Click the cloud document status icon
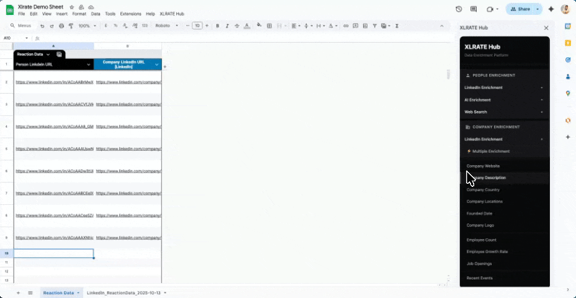Image resolution: width=576 pixels, height=298 pixels. pos(91,7)
